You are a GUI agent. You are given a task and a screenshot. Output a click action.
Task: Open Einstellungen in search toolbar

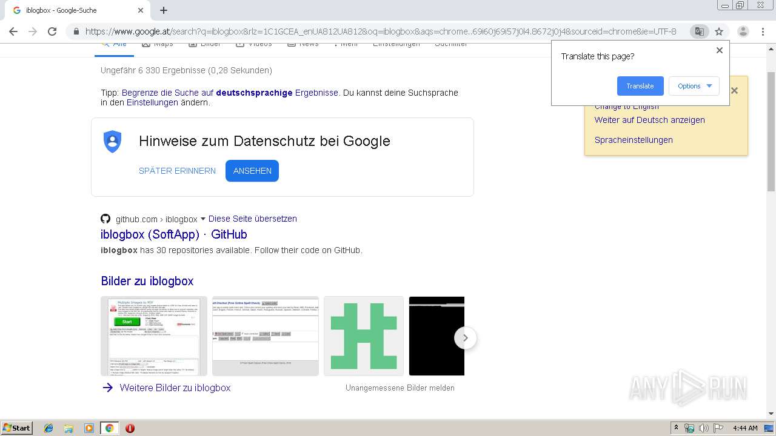396,45
